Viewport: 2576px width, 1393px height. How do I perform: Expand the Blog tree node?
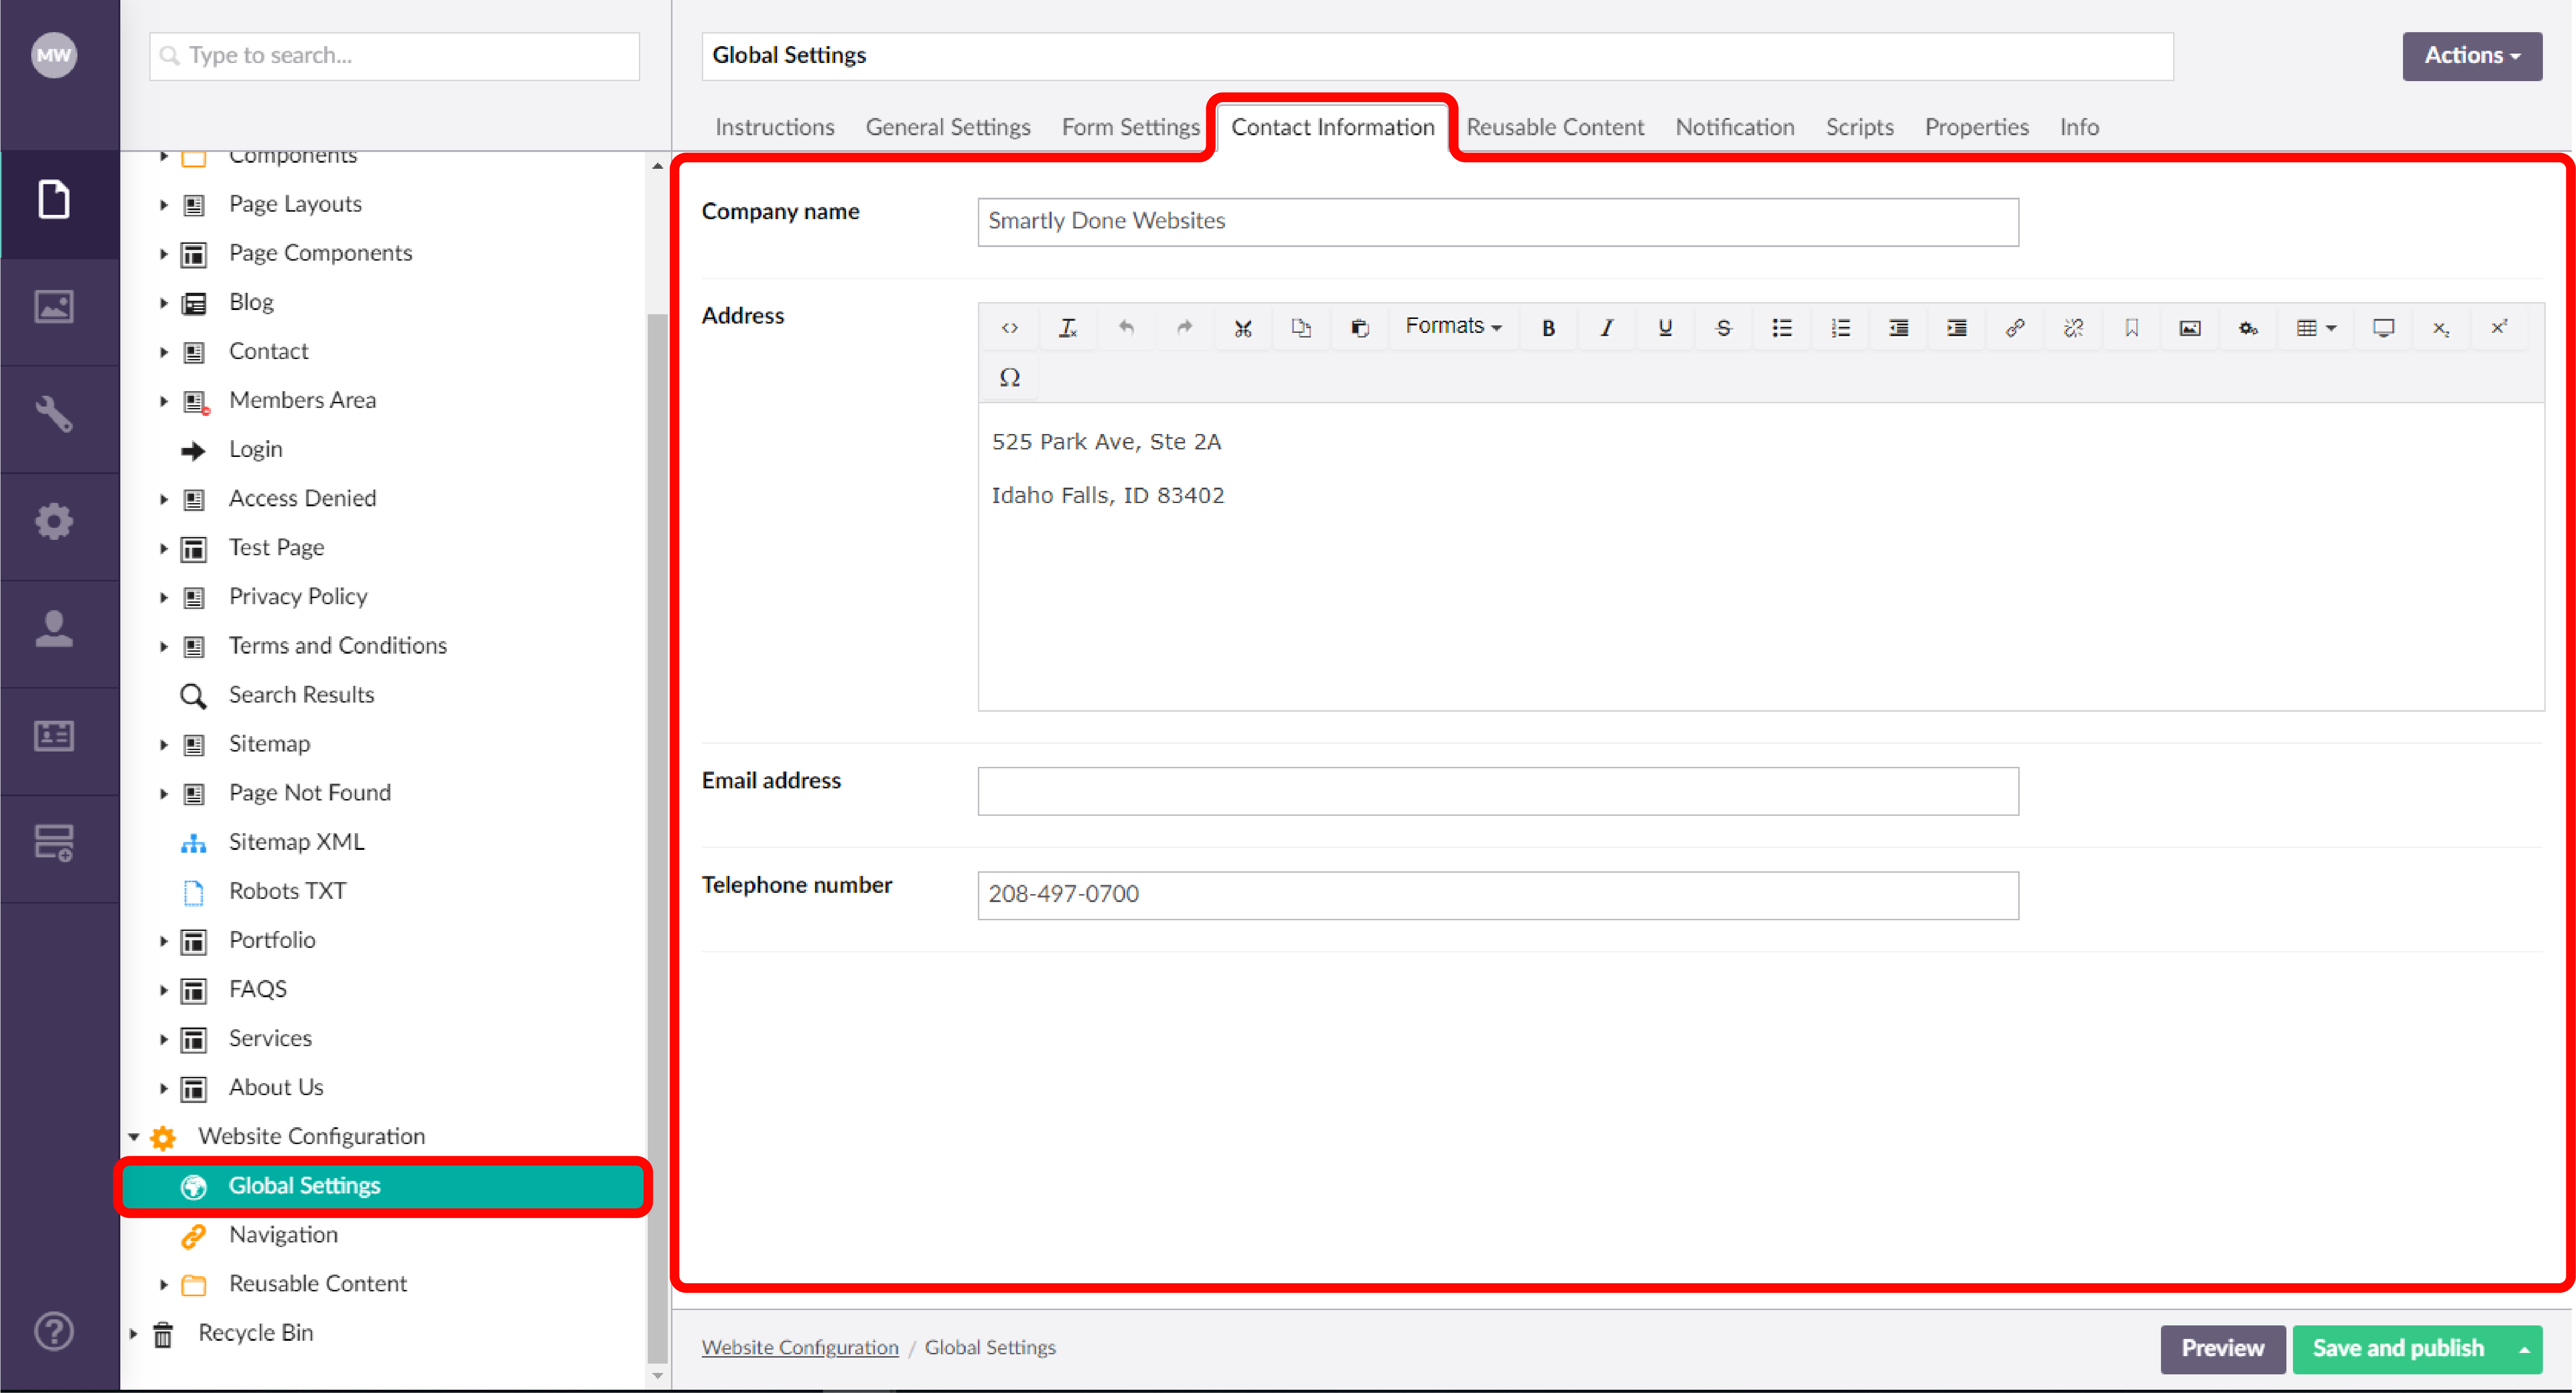[163, 302]
